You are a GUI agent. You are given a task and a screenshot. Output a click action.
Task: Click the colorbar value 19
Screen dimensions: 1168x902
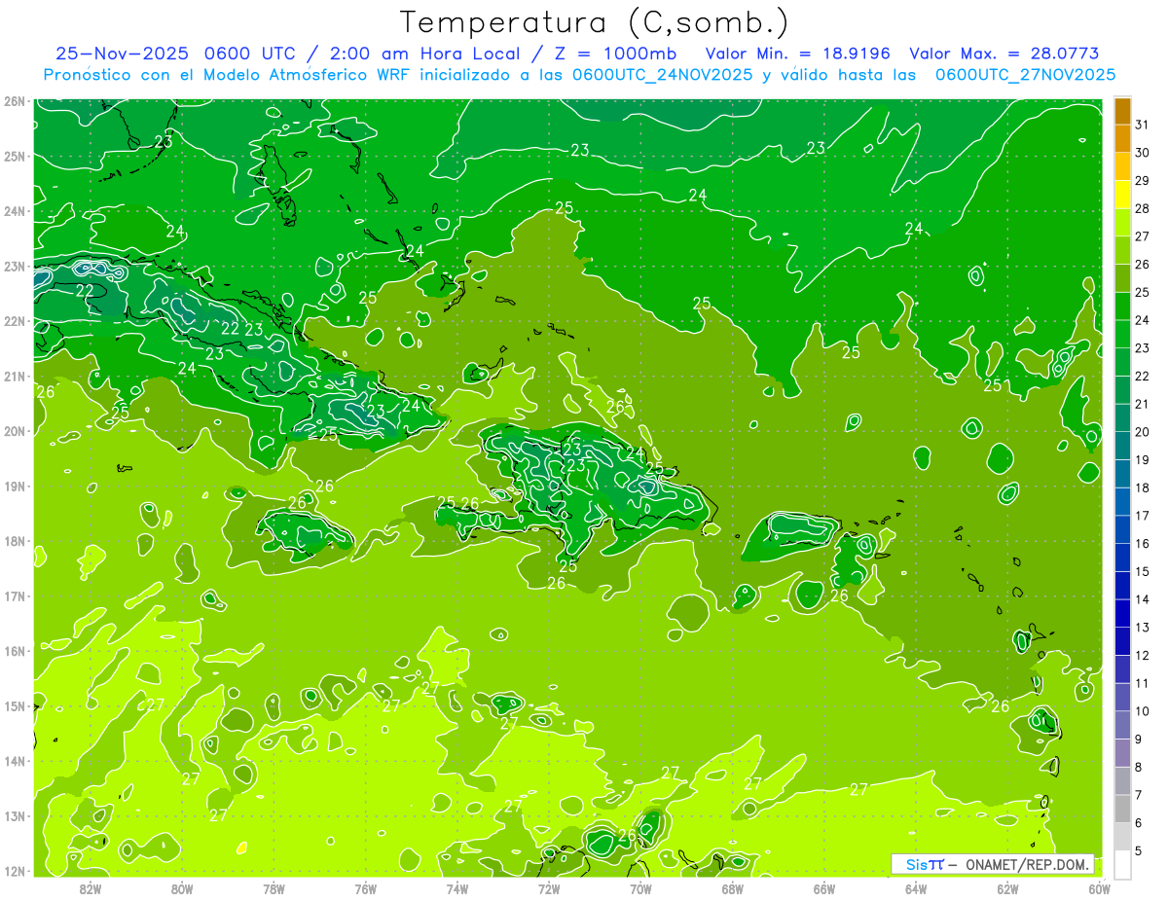(x=1144, y=459)
